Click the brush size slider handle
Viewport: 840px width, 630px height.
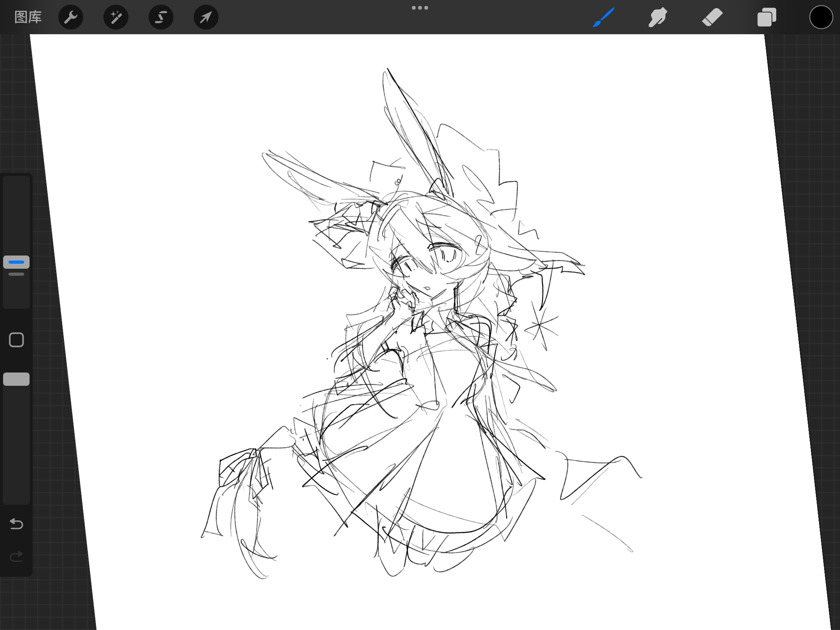(x=16, y=262)
